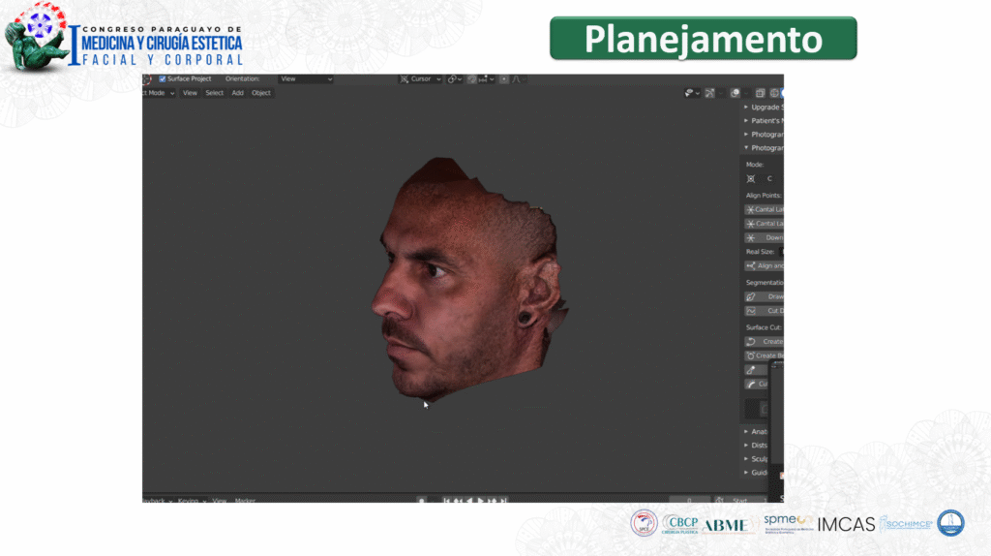Image resolution: width=991 pixels, height=556 pixels.
Task: Open the snapping options icon
Action: (x=486, y=79)
